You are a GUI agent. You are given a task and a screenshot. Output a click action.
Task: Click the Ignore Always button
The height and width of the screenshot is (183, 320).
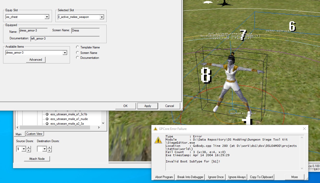(x=237, y=177)
